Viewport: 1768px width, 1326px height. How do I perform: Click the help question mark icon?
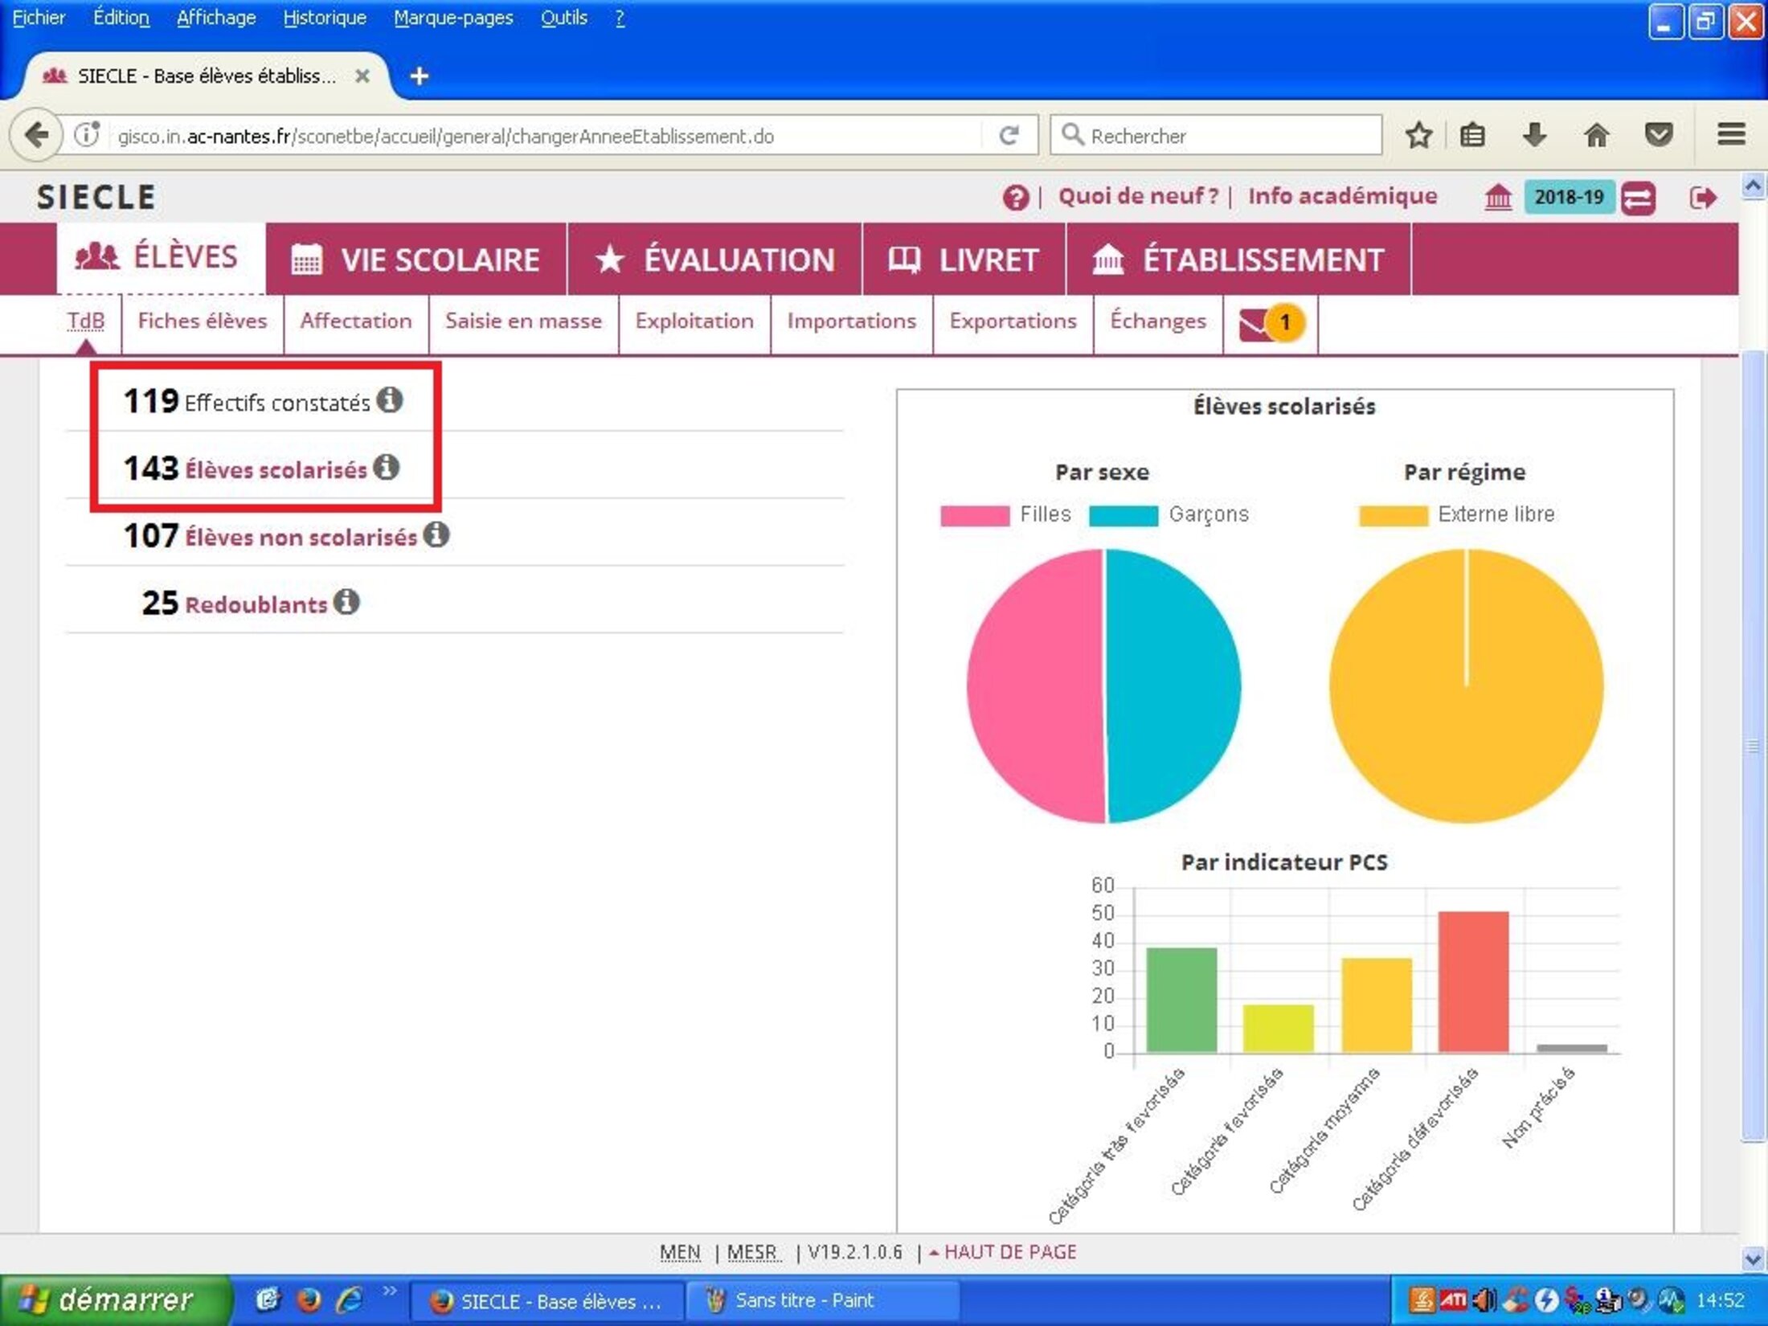click(1016, 198)
